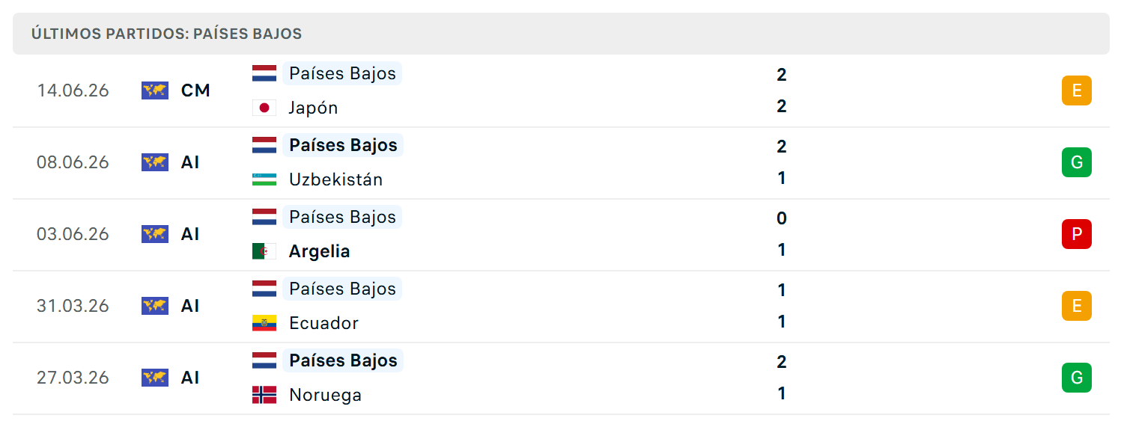Image resolution: width=1121 pixels, height=427 pixels.
Task: Click the red P result badge
Action: coord(1077,234)
